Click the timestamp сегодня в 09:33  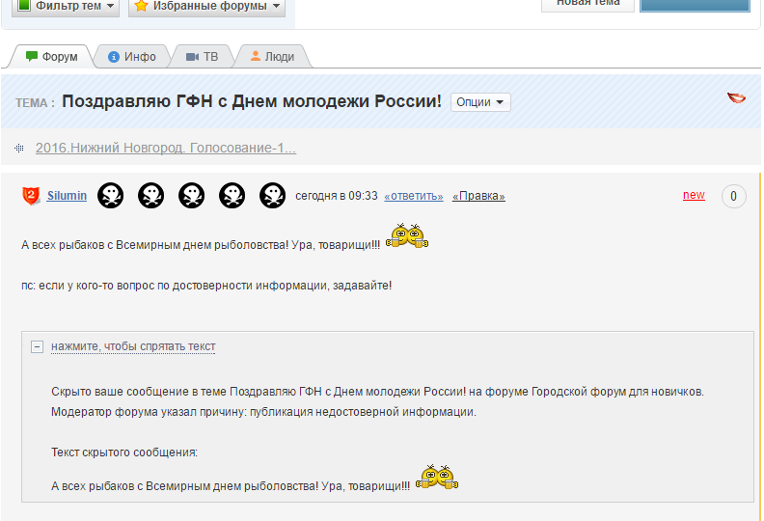click(x=337, y=196)
